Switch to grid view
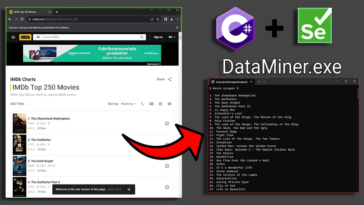 [161, 104]
